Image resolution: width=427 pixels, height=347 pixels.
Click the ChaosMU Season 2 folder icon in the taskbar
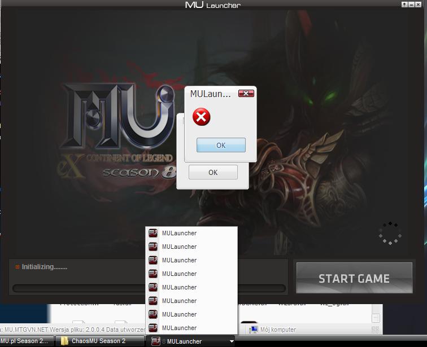coord(64,341)
